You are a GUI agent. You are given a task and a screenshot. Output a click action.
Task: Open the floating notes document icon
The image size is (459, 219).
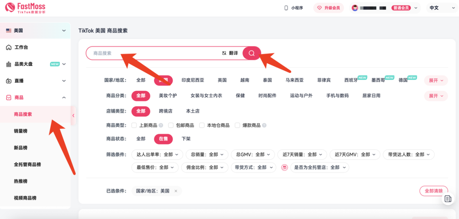[448, 199]
